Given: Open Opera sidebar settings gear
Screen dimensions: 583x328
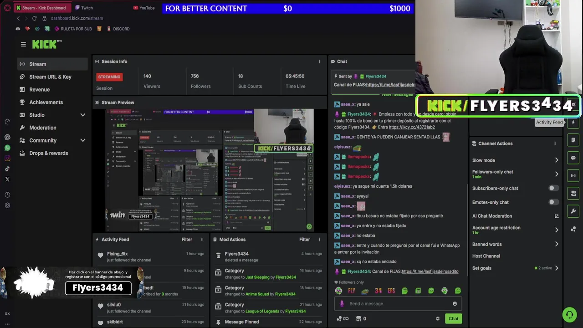Looking at the screenshot, I should (x=7, y=205).
